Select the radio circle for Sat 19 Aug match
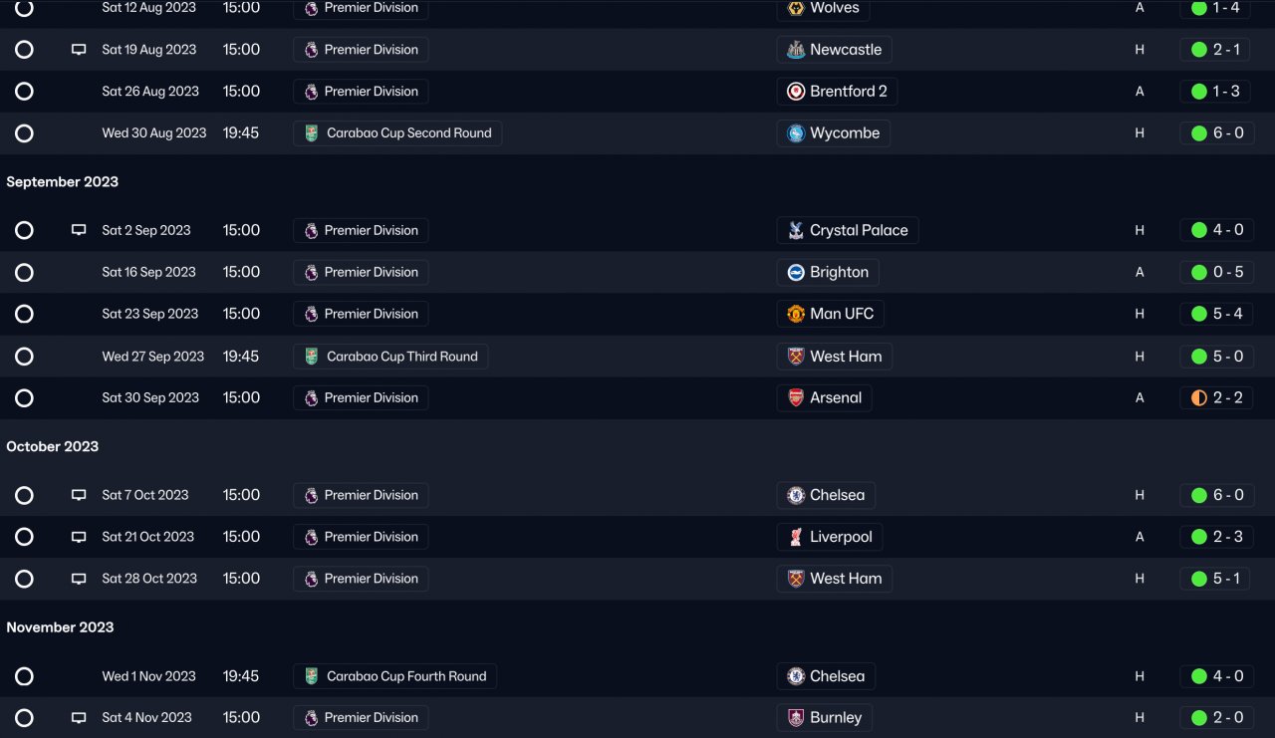The height and width of the screenshot is (738, 1275). coord(25,50)
